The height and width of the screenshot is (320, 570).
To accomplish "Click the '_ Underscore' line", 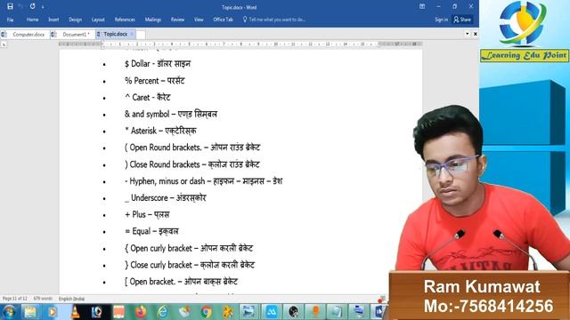I will 165,197.
